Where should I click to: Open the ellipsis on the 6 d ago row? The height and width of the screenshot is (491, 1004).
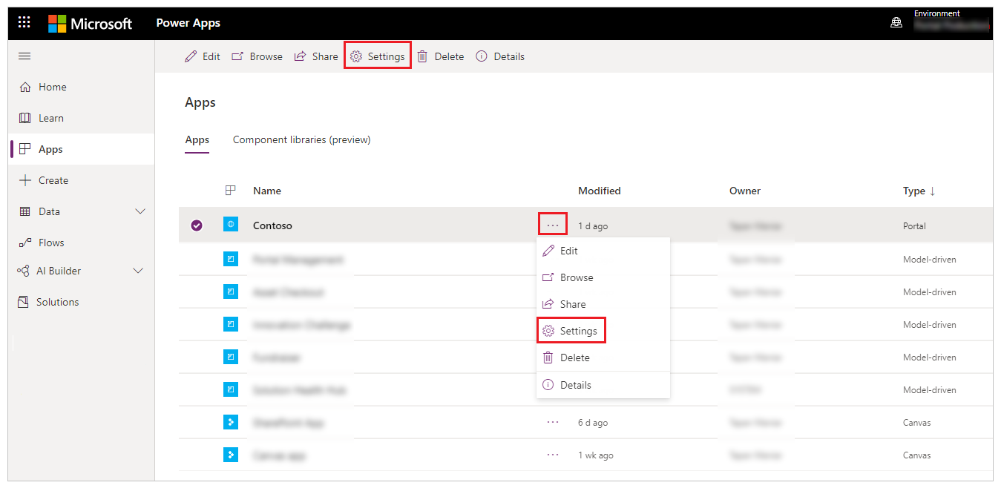pos(553,422)
